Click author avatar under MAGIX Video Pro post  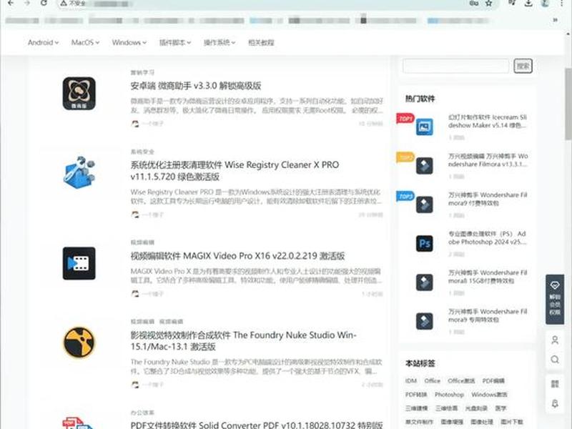click(135, 294)
